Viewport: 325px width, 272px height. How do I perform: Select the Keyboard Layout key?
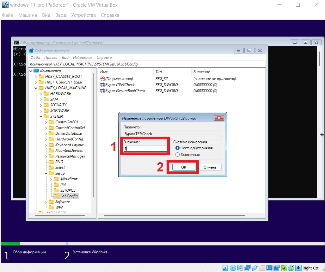click(x=69, y=145)
